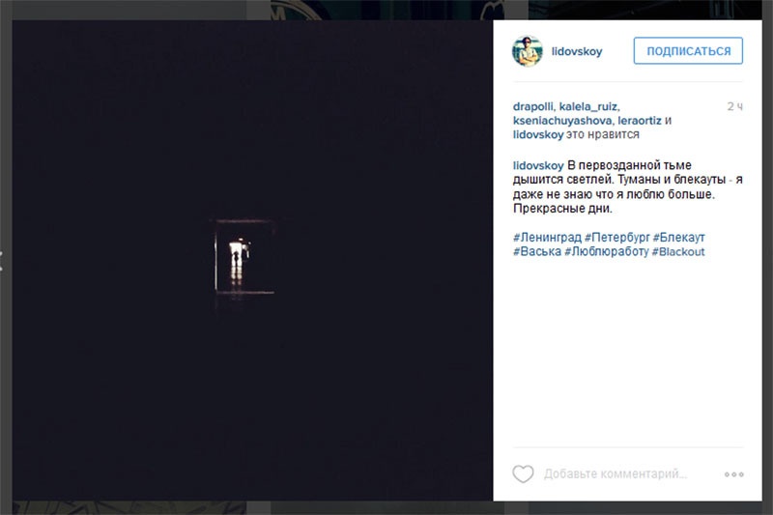Viewport: 773px width, 515px height.
Task: Like the post with the heart icon
Action: [523, 474]
